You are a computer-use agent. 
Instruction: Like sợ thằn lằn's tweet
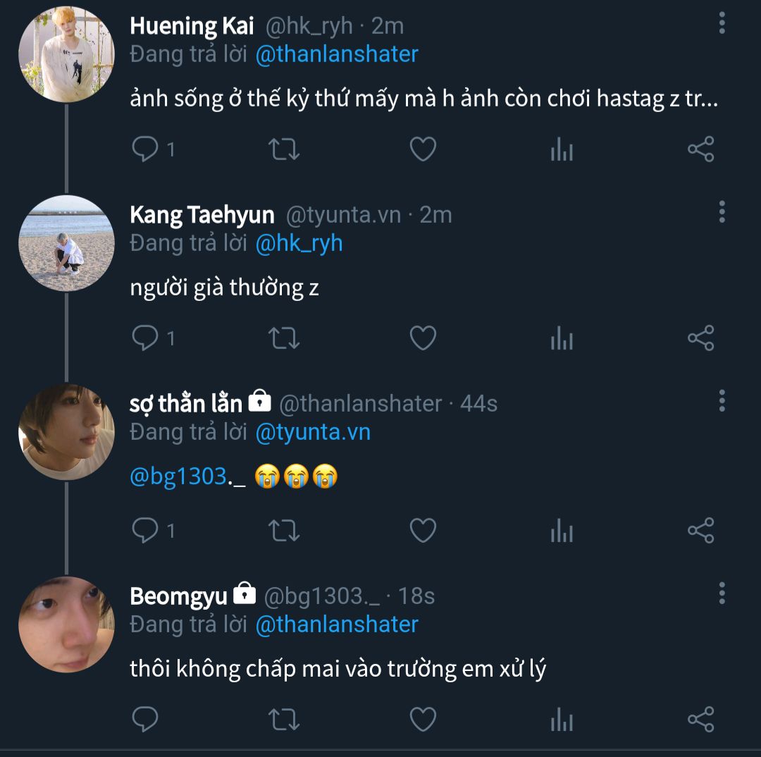(423, 530)
